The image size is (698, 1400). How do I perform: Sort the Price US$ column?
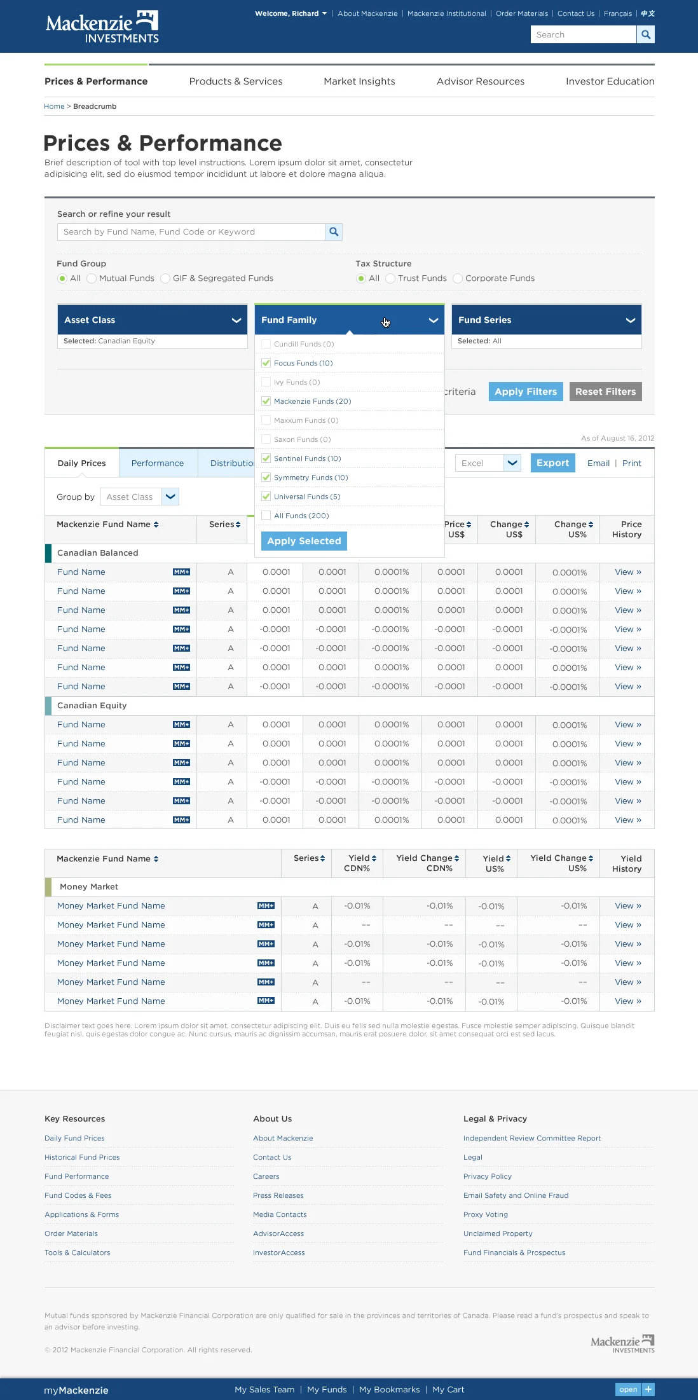(469, 525)
